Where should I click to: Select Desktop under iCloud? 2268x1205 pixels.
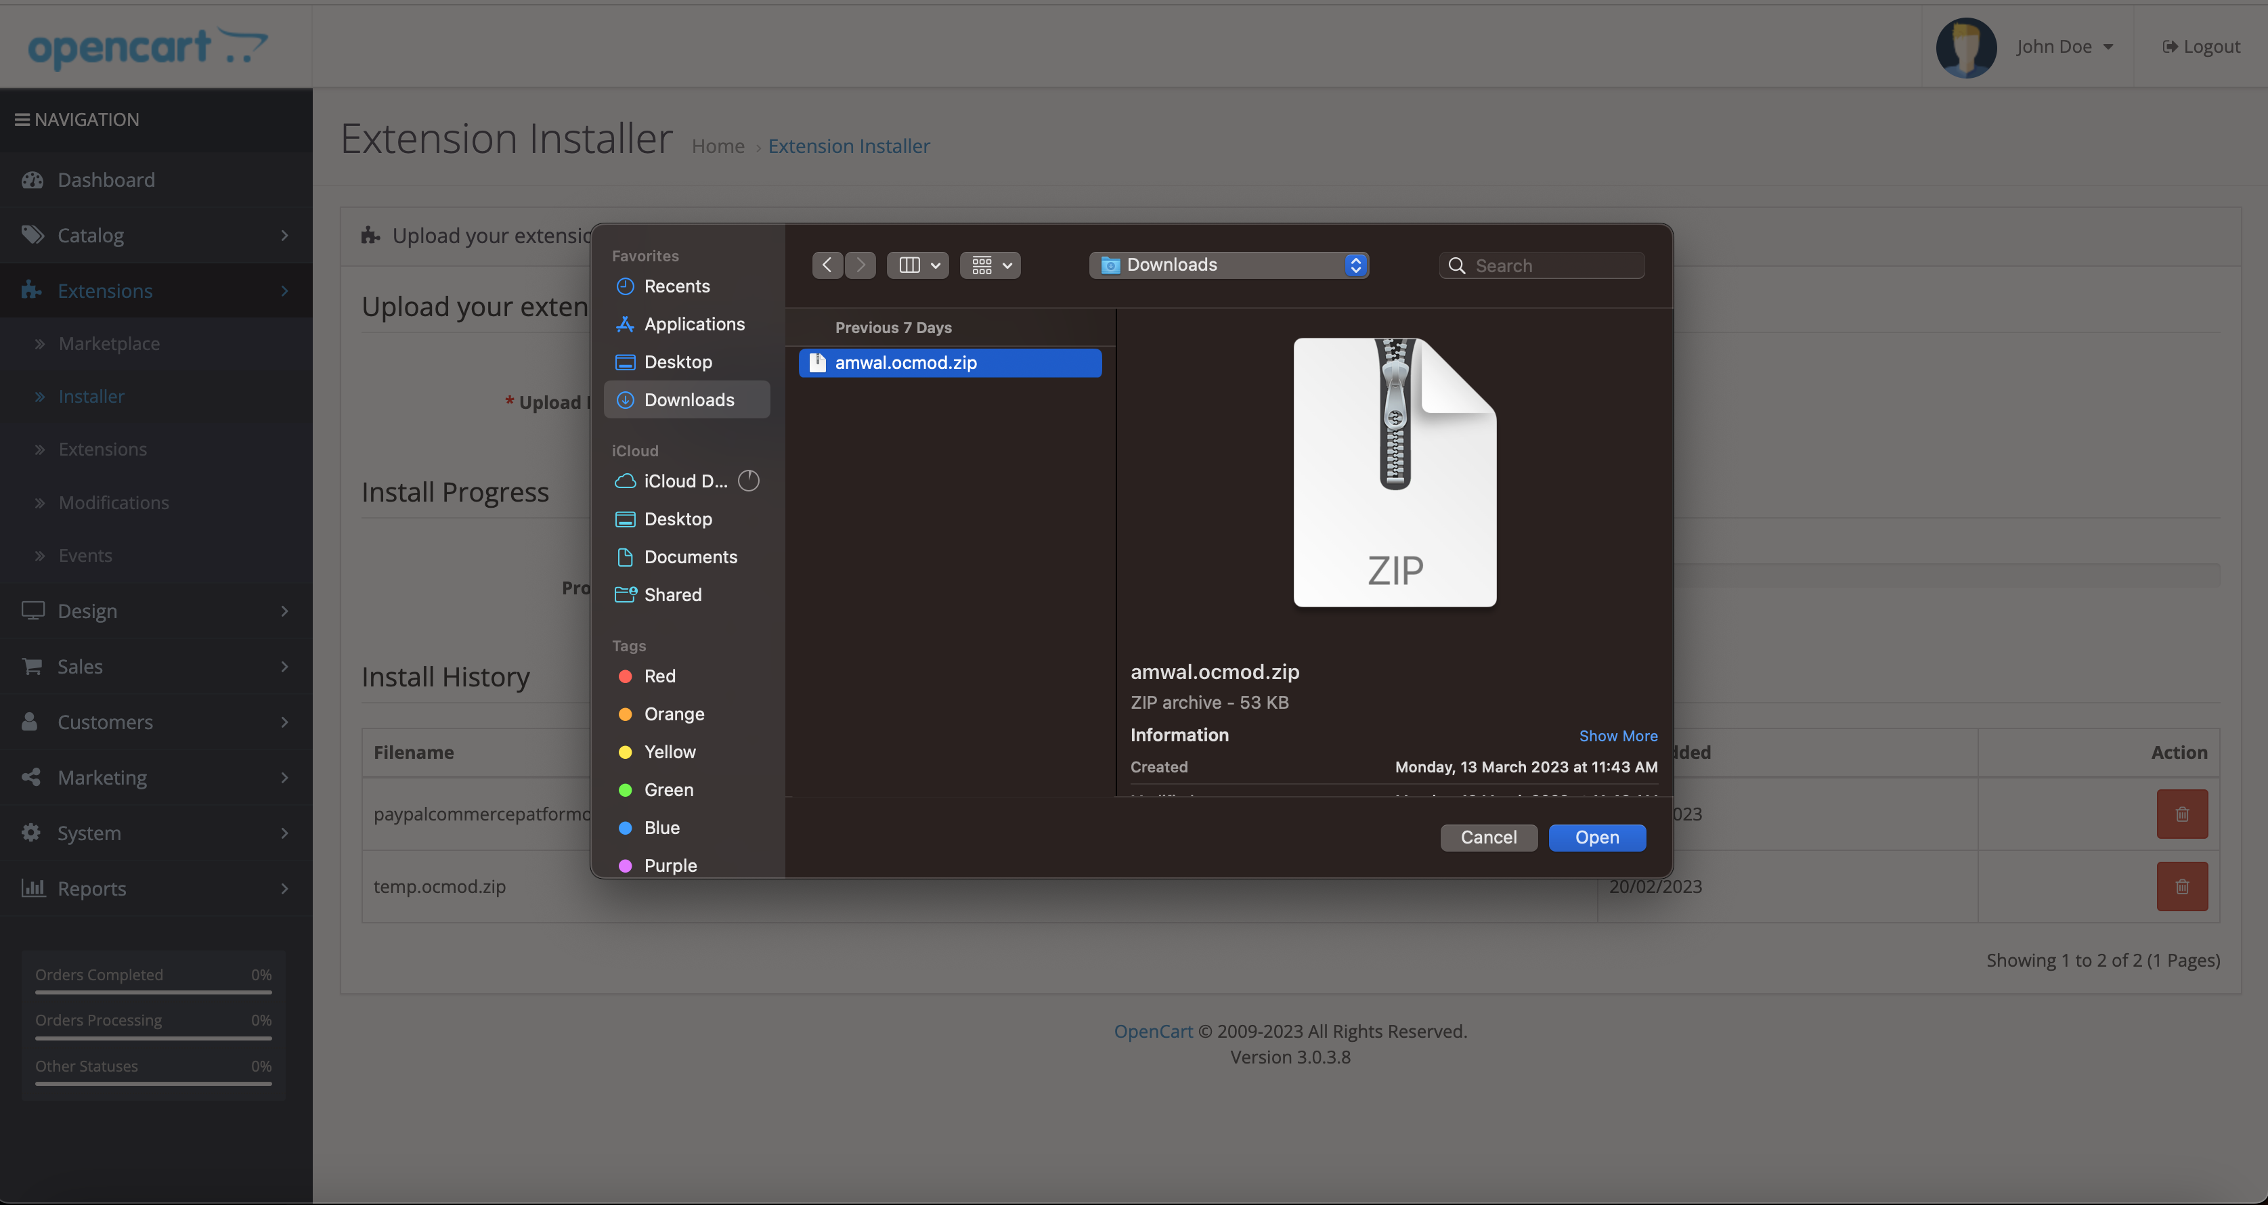[x=686, y=519]
